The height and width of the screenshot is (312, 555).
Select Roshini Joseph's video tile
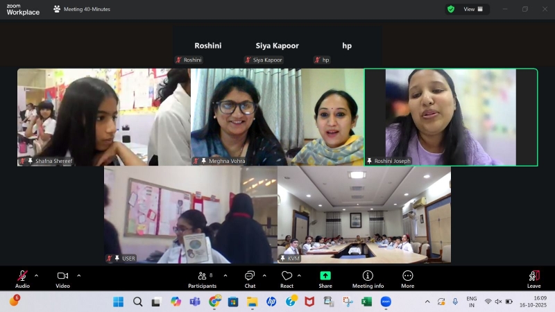[x=451, y=116]
